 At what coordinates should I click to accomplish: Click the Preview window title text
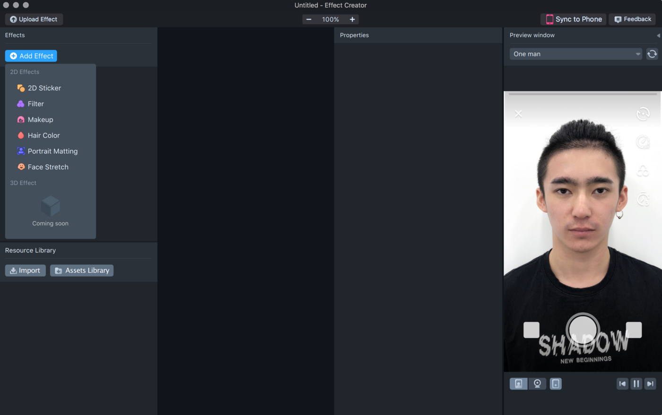[532, 35]
